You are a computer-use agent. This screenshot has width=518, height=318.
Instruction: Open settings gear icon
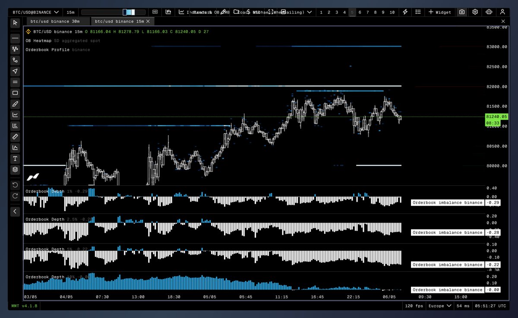tap(475, 12)
